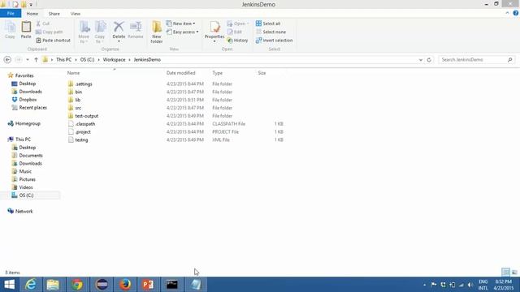Viewport: 520px width, 292px height.
Task: Select the lib folder
Action: pos(78,100)
